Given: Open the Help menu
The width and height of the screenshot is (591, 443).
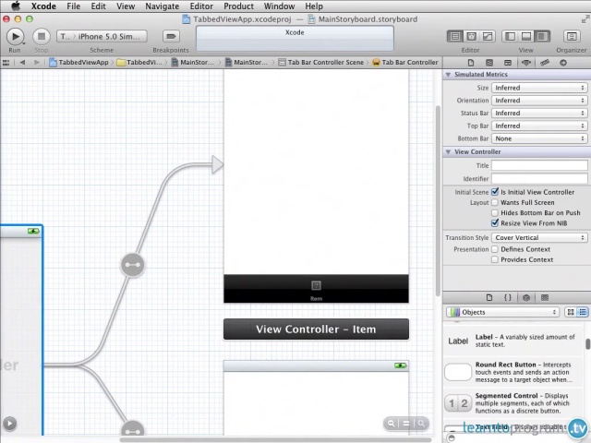Looking at the screenshot, I should 314,6.
